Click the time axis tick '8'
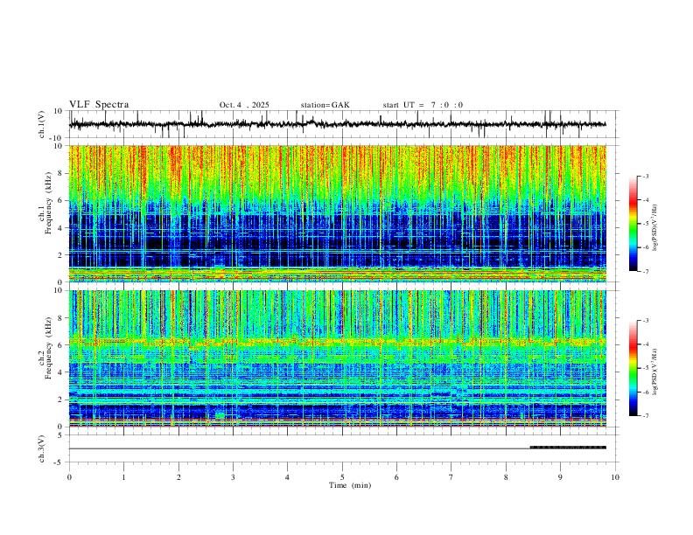The width and height of the screenshot is (693, 535). [506, 477]
